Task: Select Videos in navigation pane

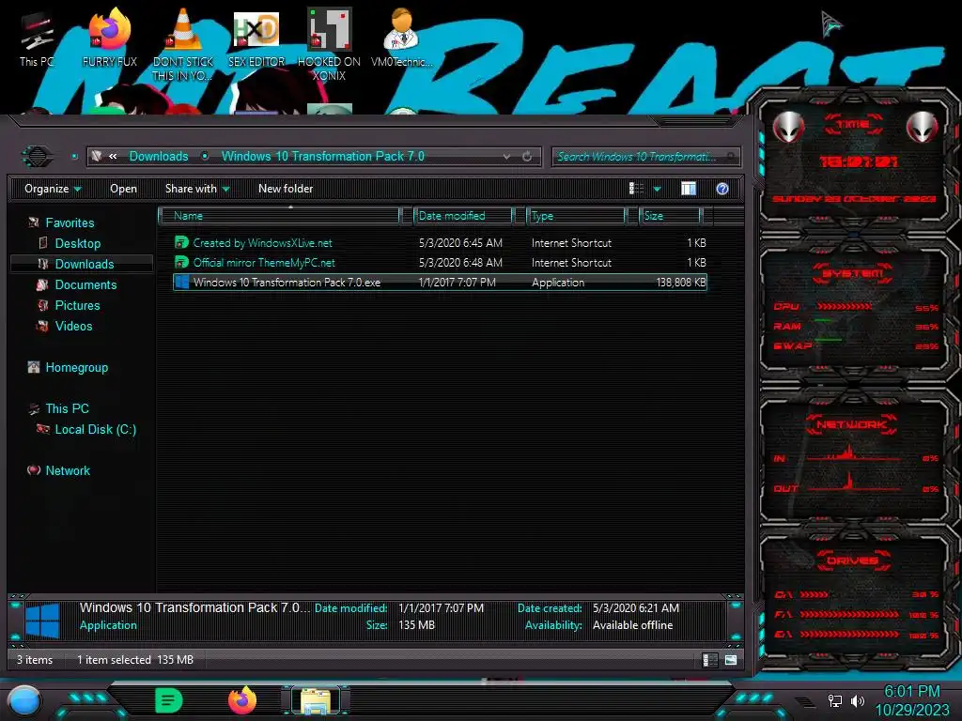Action: [73, 326]
